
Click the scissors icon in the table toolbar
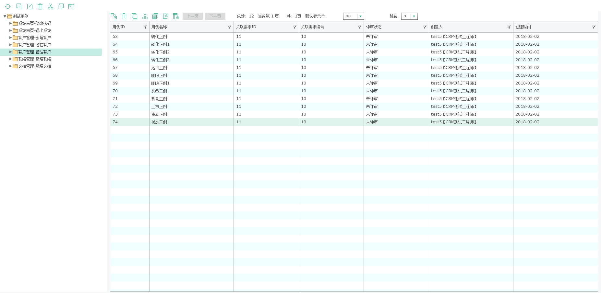pos(145,16)
